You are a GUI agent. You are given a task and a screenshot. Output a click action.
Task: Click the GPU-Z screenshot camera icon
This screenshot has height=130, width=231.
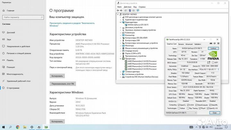pos(211,43)
